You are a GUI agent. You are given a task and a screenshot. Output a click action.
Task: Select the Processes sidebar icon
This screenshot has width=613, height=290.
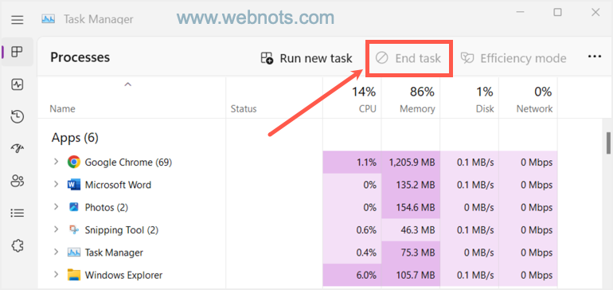coord(18,51)
